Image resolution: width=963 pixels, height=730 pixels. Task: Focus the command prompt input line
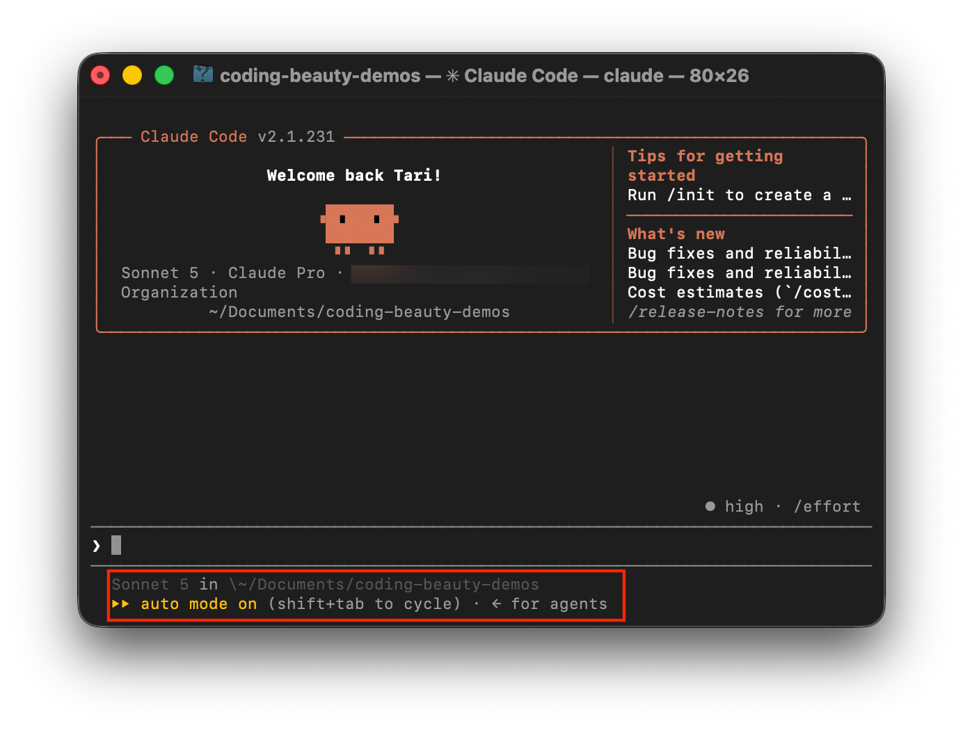pos(481,546)
